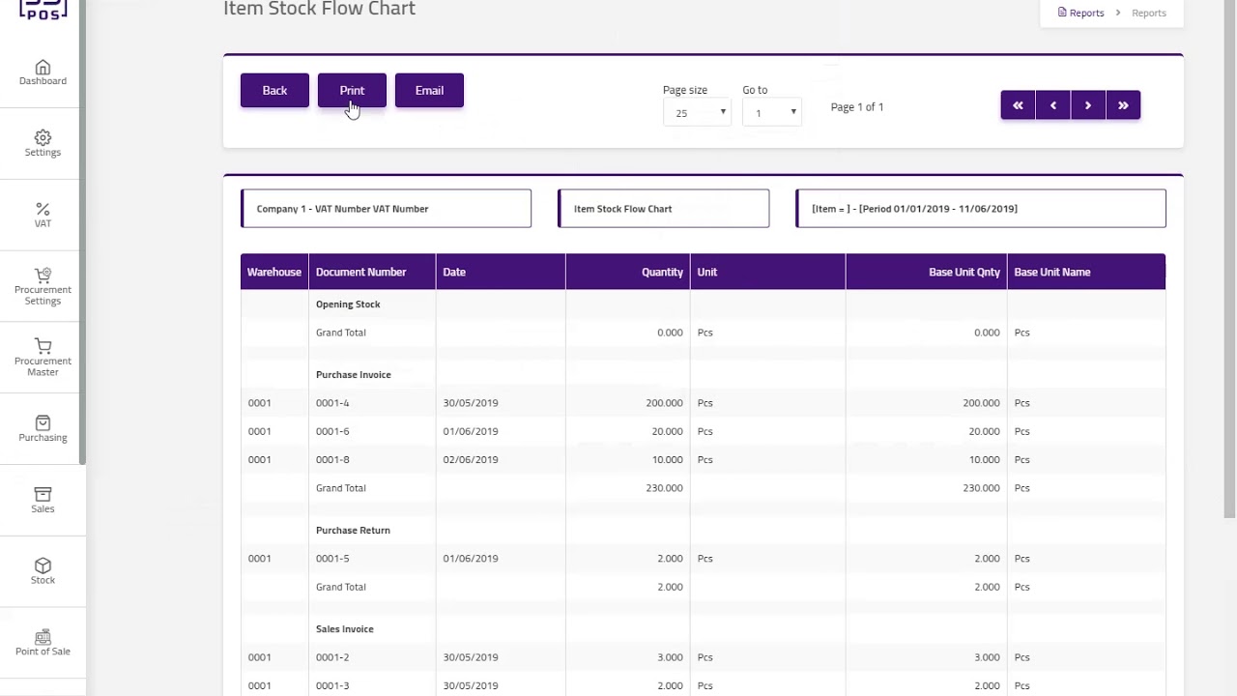
Task: Click the Purchase Return section label
Action: (x=353, y=530)
